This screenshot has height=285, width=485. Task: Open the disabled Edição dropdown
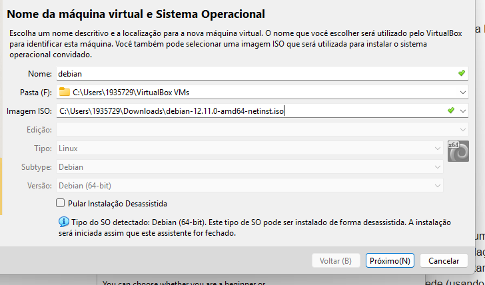(262, 130)
